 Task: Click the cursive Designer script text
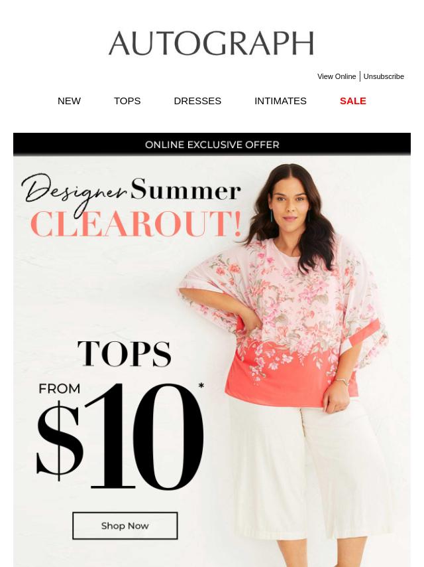[74, 193]
